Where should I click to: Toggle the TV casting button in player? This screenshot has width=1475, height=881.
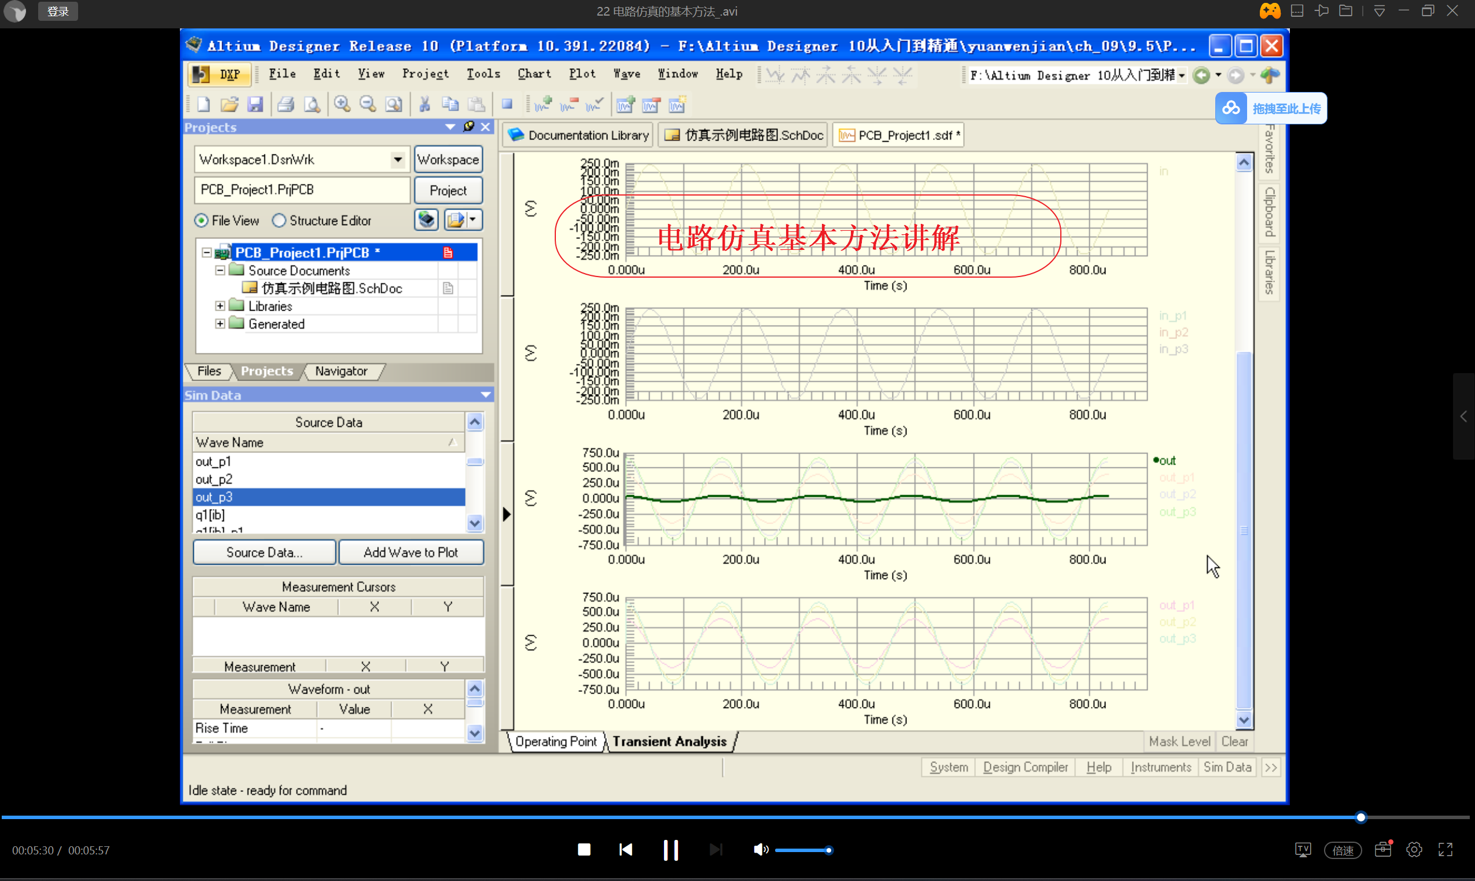(1303, 850)
